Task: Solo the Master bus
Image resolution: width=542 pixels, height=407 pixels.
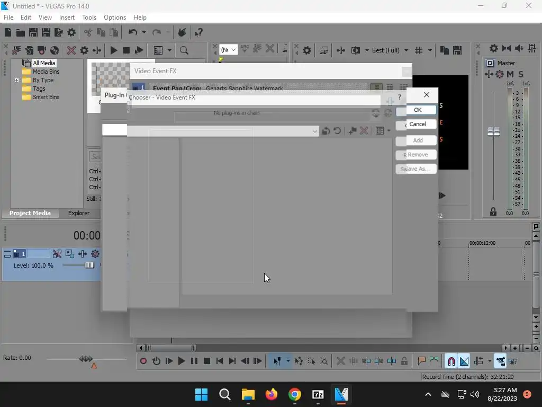Action: (x=521, y=74)
